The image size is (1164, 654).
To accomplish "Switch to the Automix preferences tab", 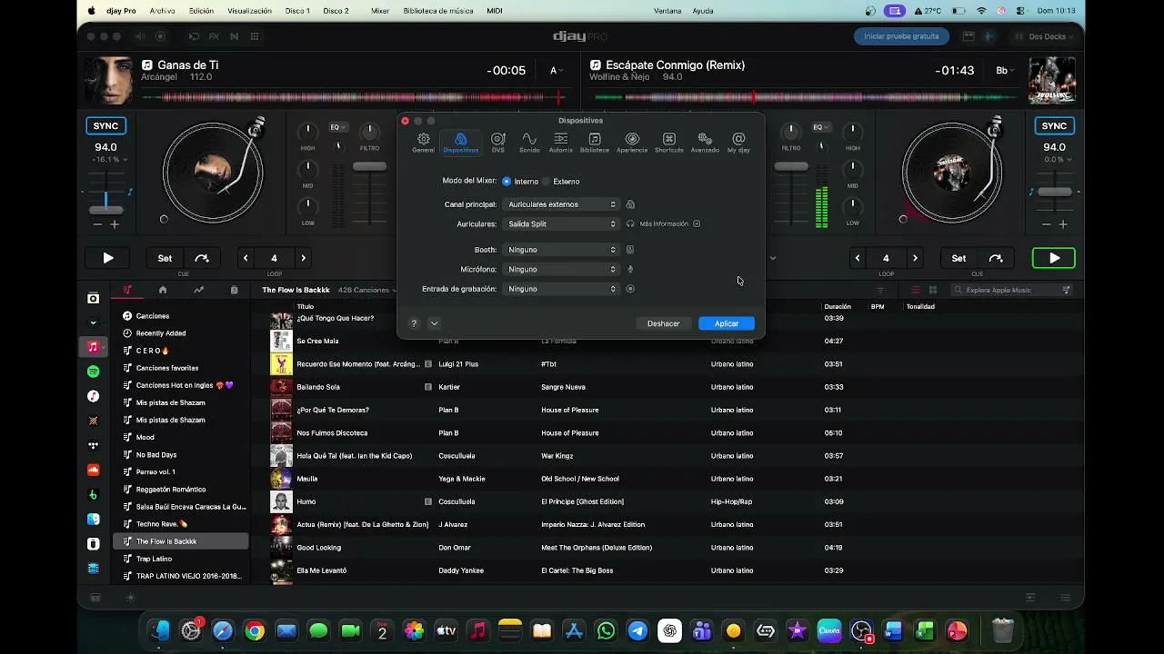I will pyautogui.click(x=561, y=143).
